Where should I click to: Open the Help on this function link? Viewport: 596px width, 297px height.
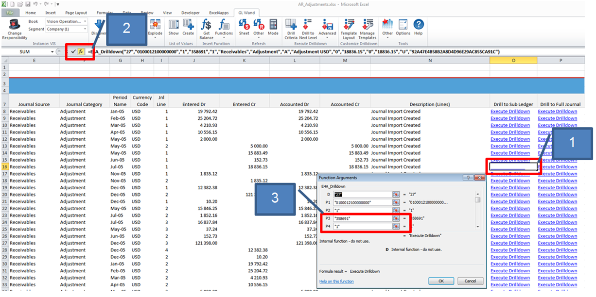[336, 281]
